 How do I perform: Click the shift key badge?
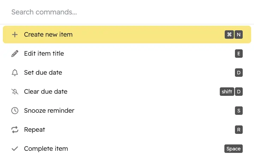pos(227,92)
